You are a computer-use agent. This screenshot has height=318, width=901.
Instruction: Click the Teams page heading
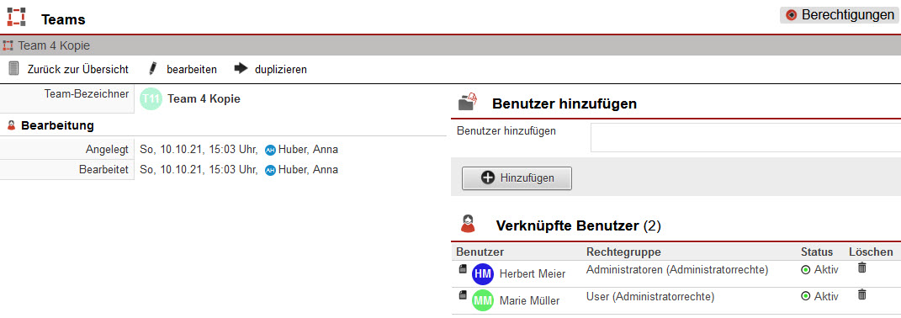pos(63,19)
